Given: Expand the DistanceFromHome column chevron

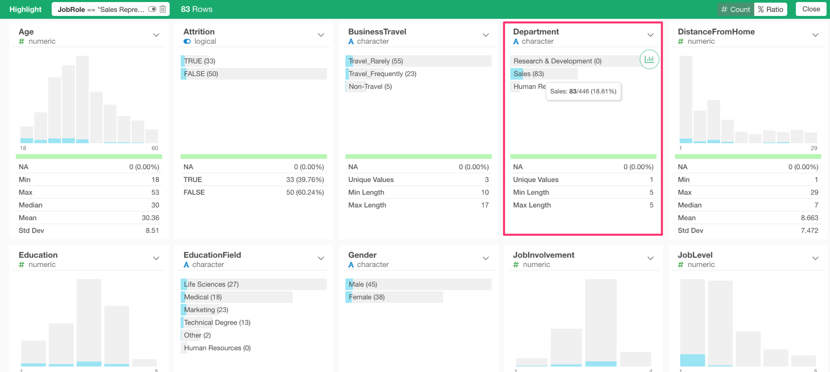Looking at the screenshot, I should pyautogui.click(x=815, y=35).
